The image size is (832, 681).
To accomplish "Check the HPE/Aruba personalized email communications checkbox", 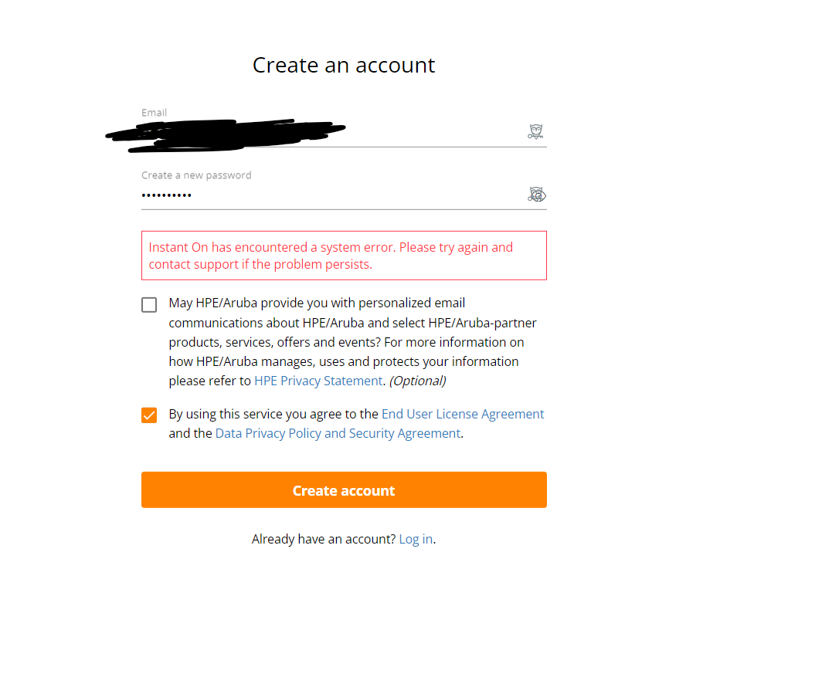I will pos(149,305).
